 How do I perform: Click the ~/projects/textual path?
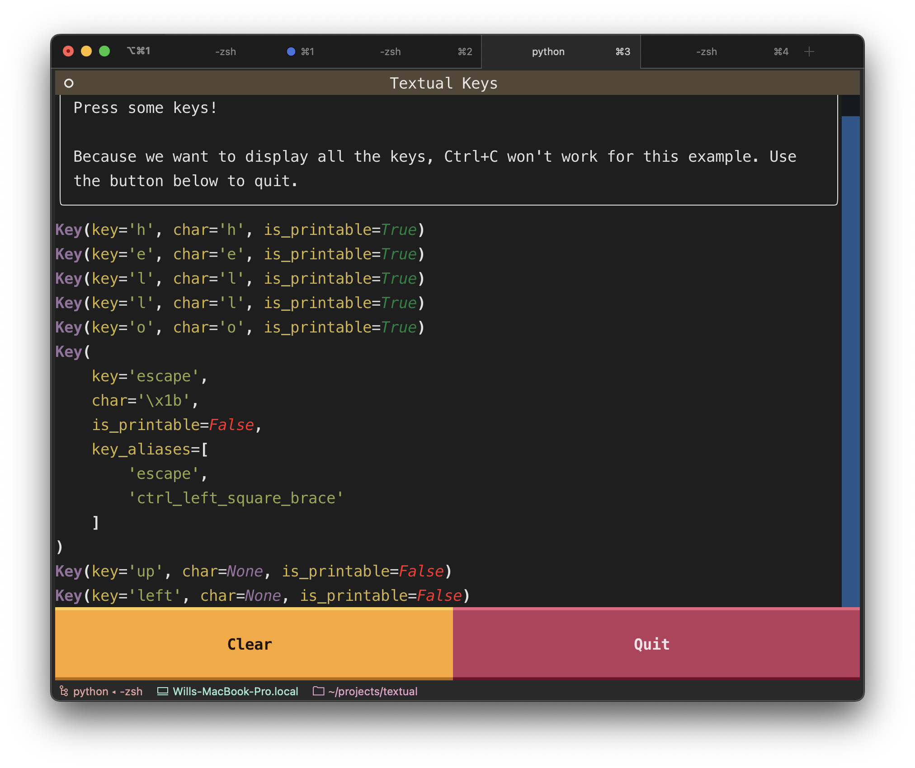point(373,691)
